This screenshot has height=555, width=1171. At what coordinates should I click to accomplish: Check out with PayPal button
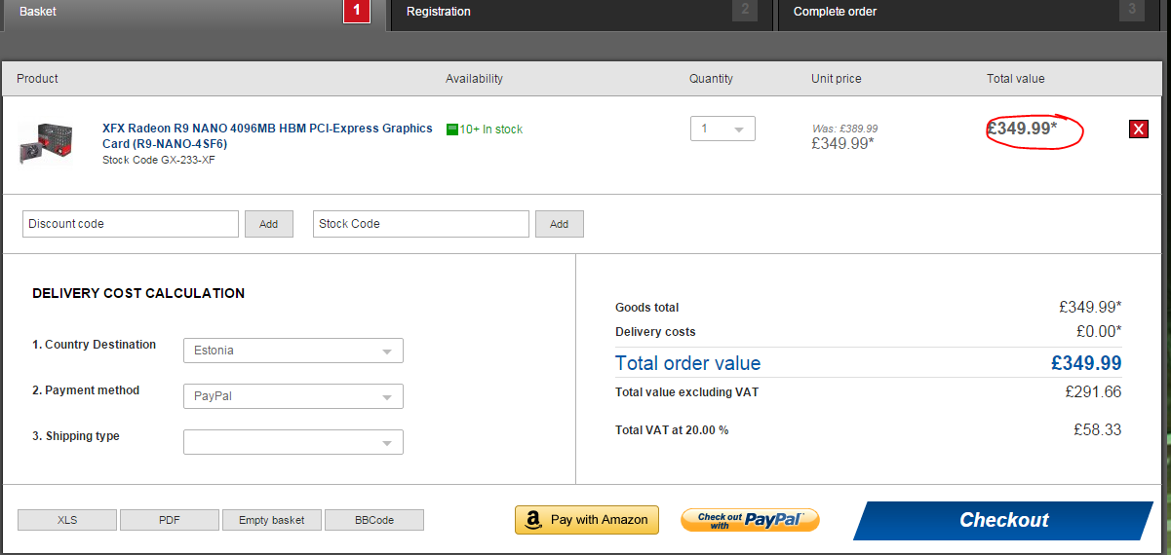click(750, 520)
